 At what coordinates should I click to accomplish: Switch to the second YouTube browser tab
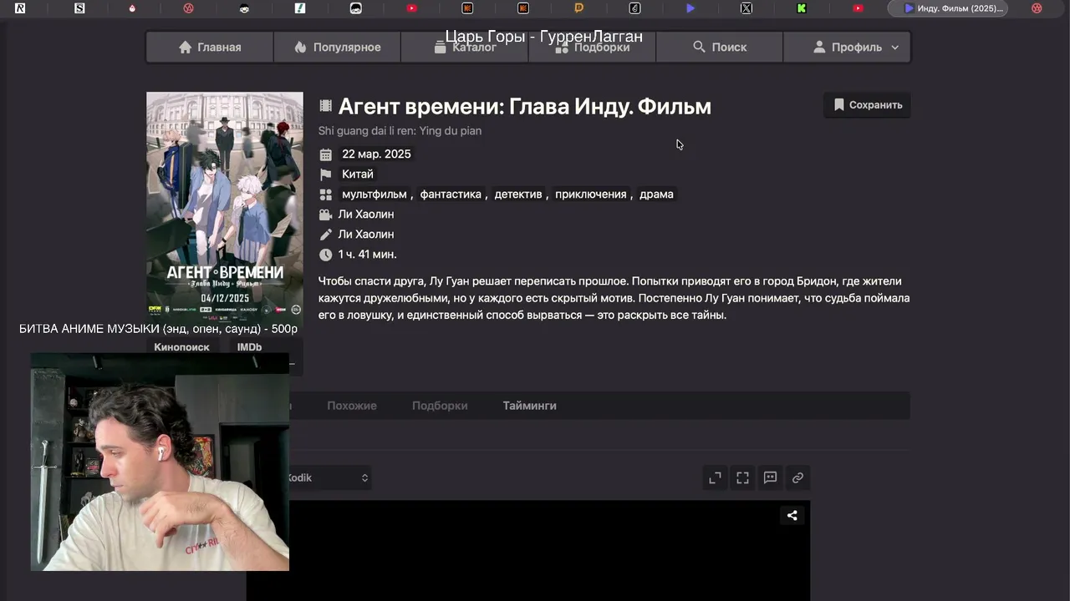pos(858,8)
